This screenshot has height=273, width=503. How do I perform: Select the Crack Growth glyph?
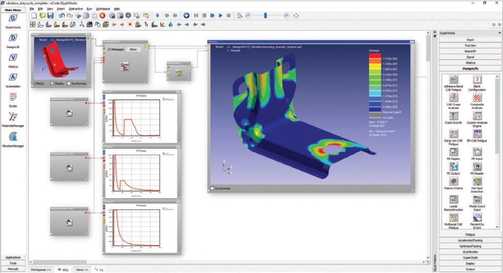click(x=453, y=118)
